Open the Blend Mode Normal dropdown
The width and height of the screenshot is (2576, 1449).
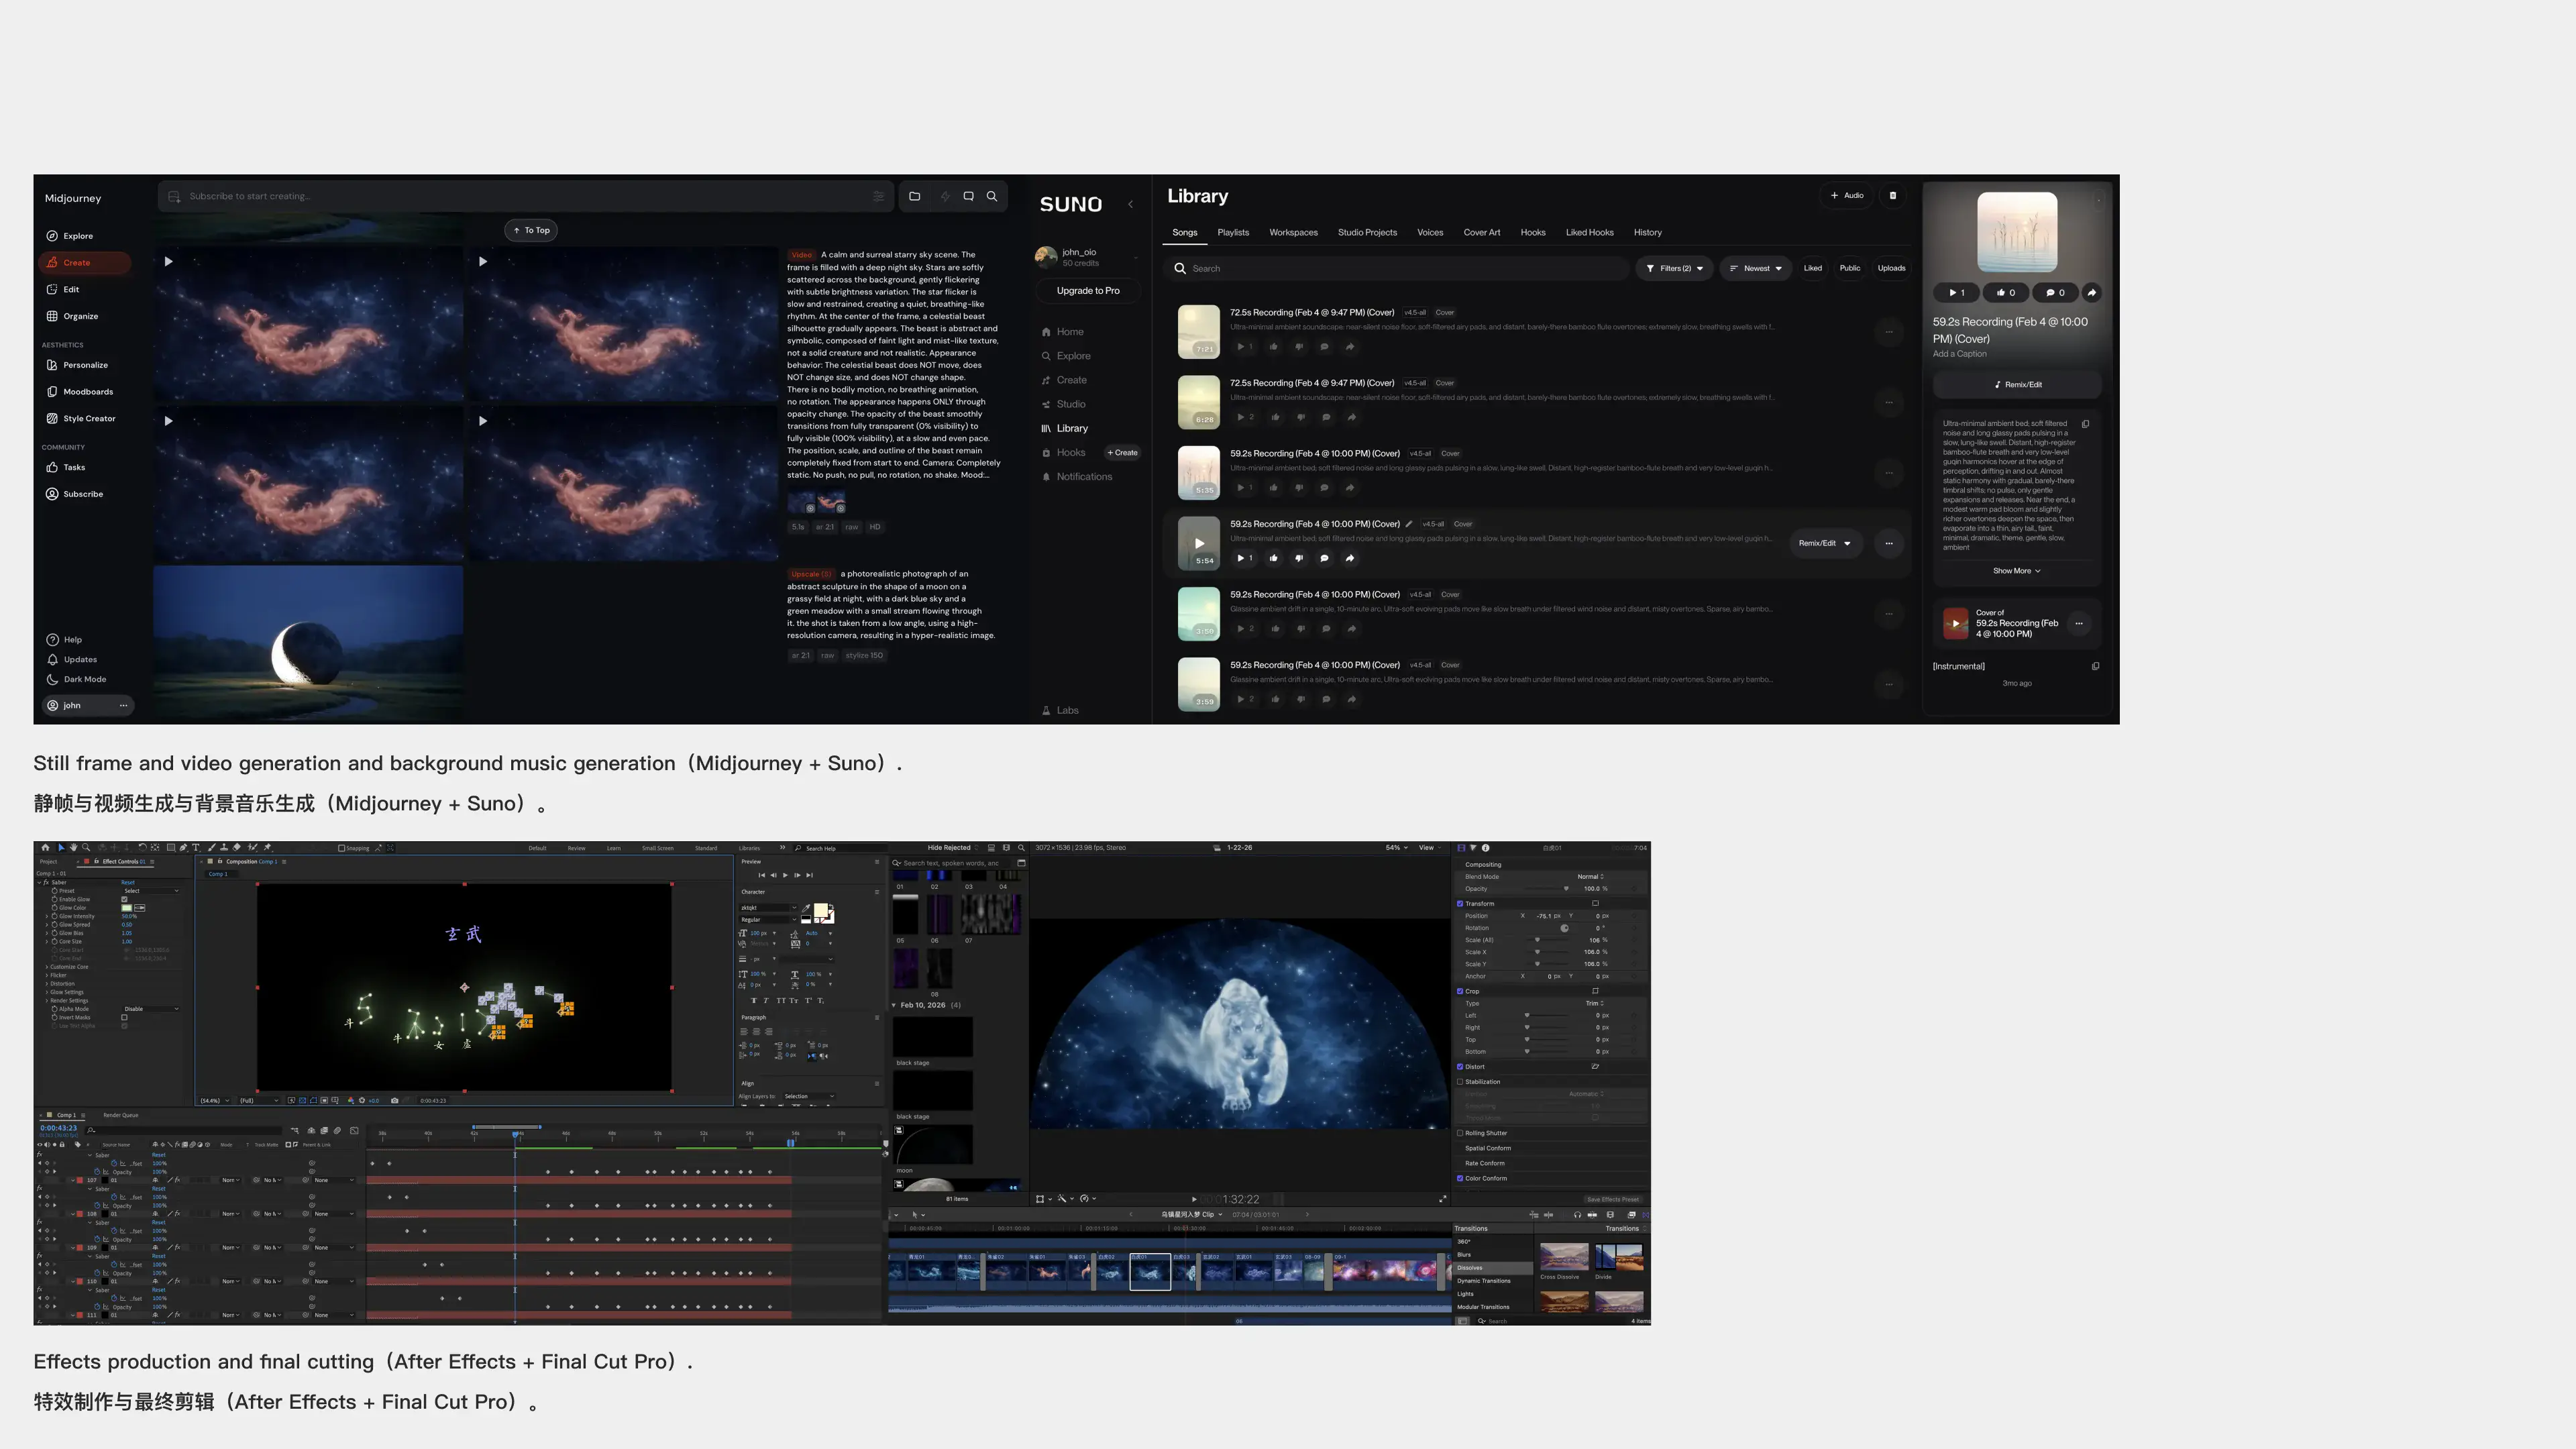[x=1590, y=877]
